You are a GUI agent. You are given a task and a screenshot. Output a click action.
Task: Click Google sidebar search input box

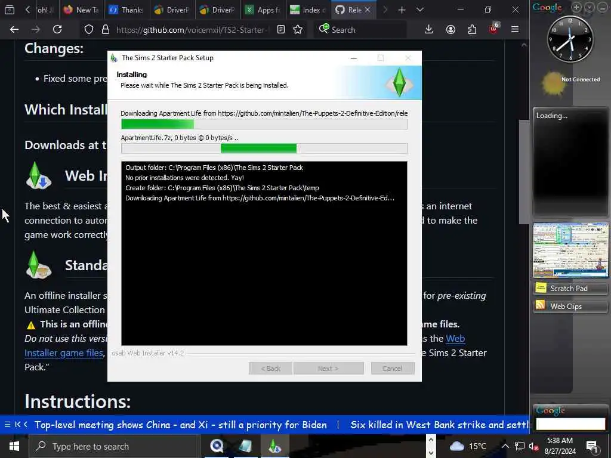[570, 424]
